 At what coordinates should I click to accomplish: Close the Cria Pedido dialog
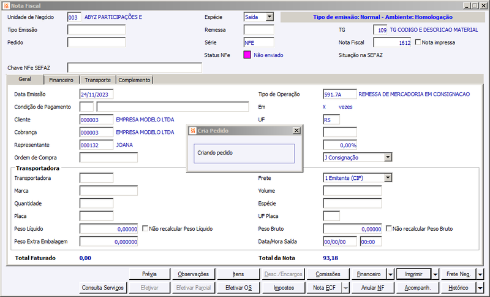(x=296, y=131)
